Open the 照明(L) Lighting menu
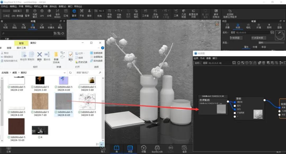The width and height of the screenshot is (286, 154). (28, 6)
